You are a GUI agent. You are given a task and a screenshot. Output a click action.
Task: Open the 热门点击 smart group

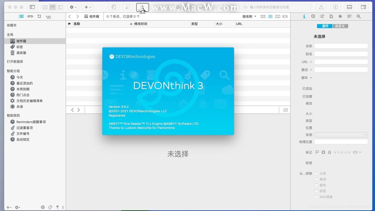point(35,95)
